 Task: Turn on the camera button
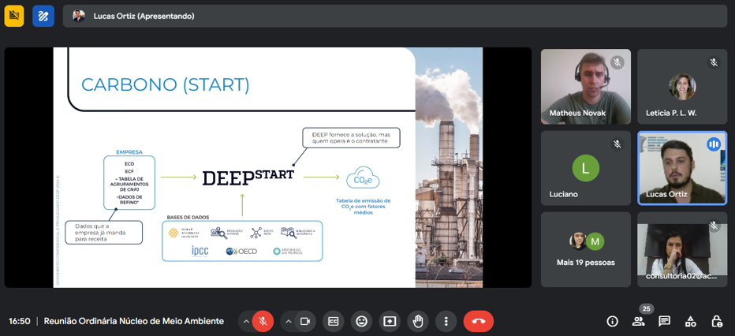(x=305, y=322)
